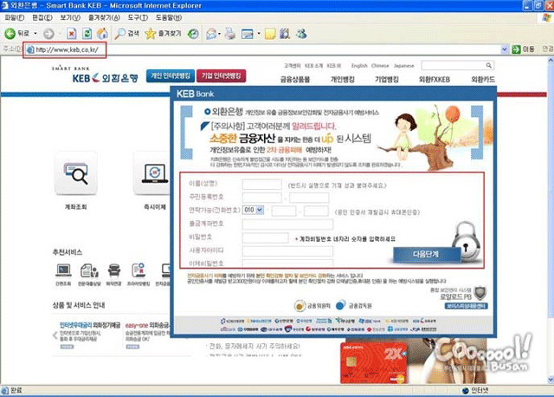The width and height of the screenshot is (554, 397).
Task: Click the Print icon in toolbar
Action: [230, 34]
